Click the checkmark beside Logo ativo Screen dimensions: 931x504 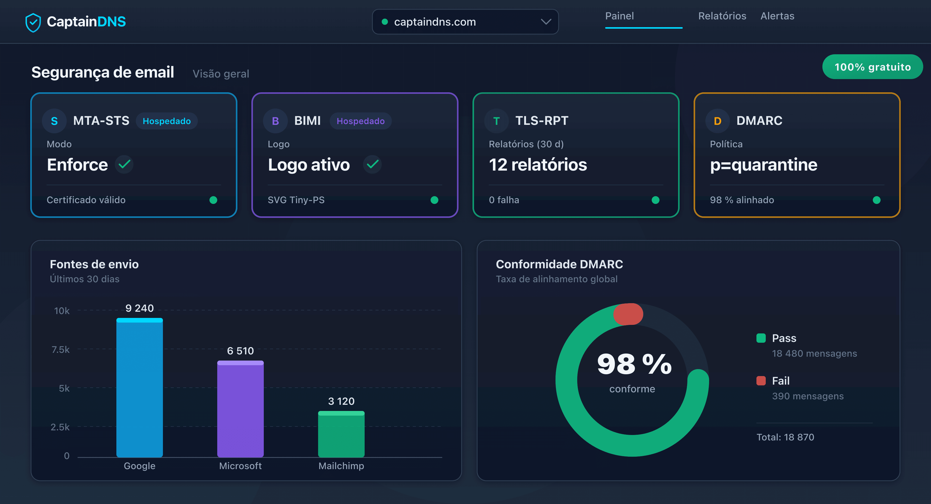(372, 164)
